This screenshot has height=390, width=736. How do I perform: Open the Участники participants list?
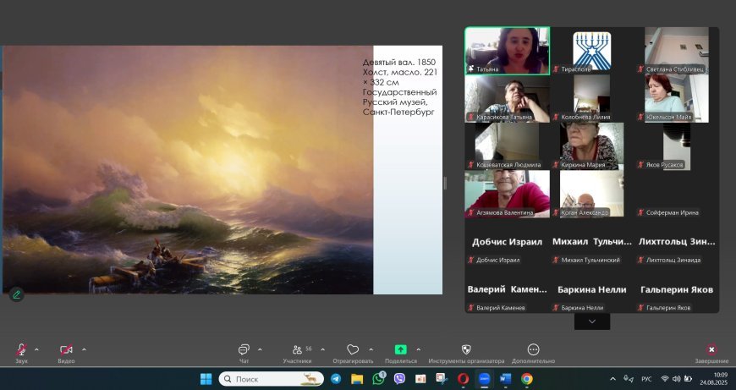click(x=298, y=353)
